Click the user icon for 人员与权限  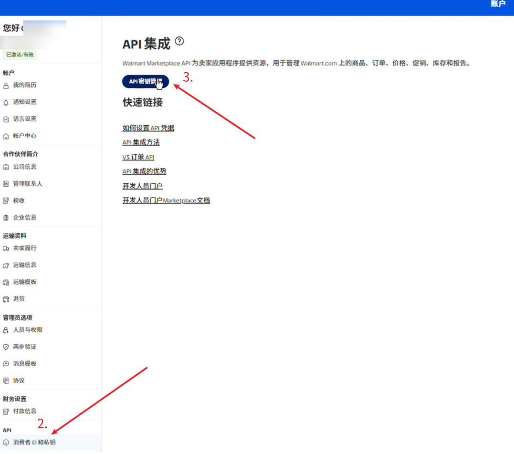click(6, 330)
